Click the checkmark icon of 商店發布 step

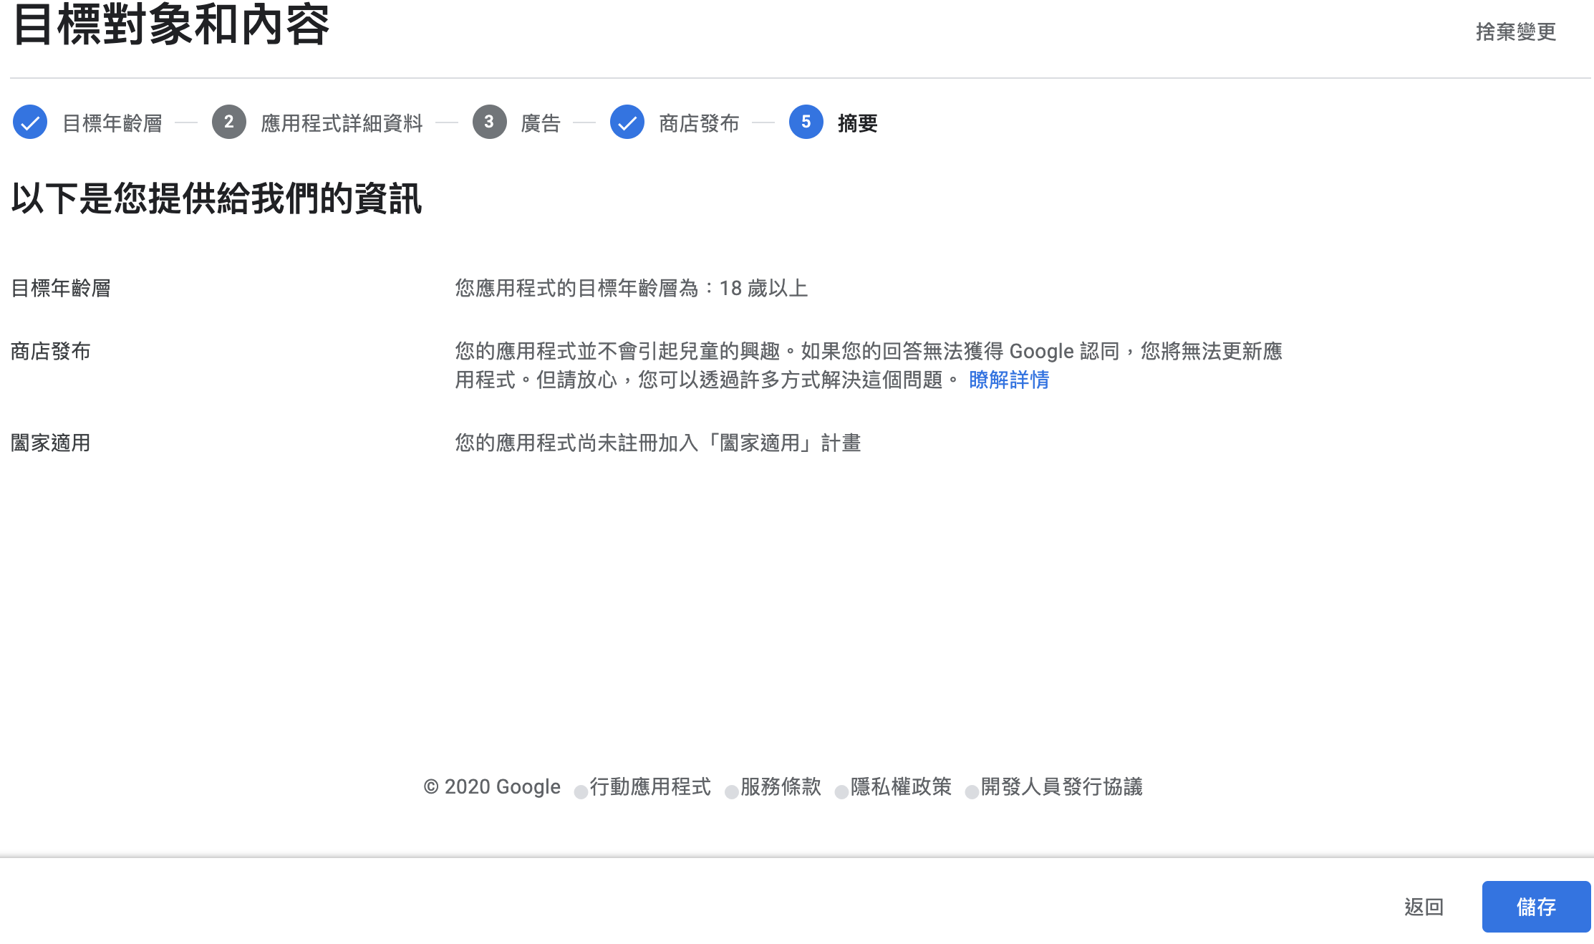coord(627,122)
